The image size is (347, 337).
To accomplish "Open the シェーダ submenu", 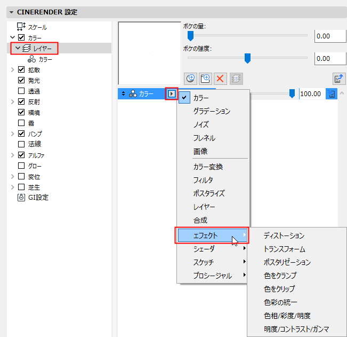I will (213, 249).
